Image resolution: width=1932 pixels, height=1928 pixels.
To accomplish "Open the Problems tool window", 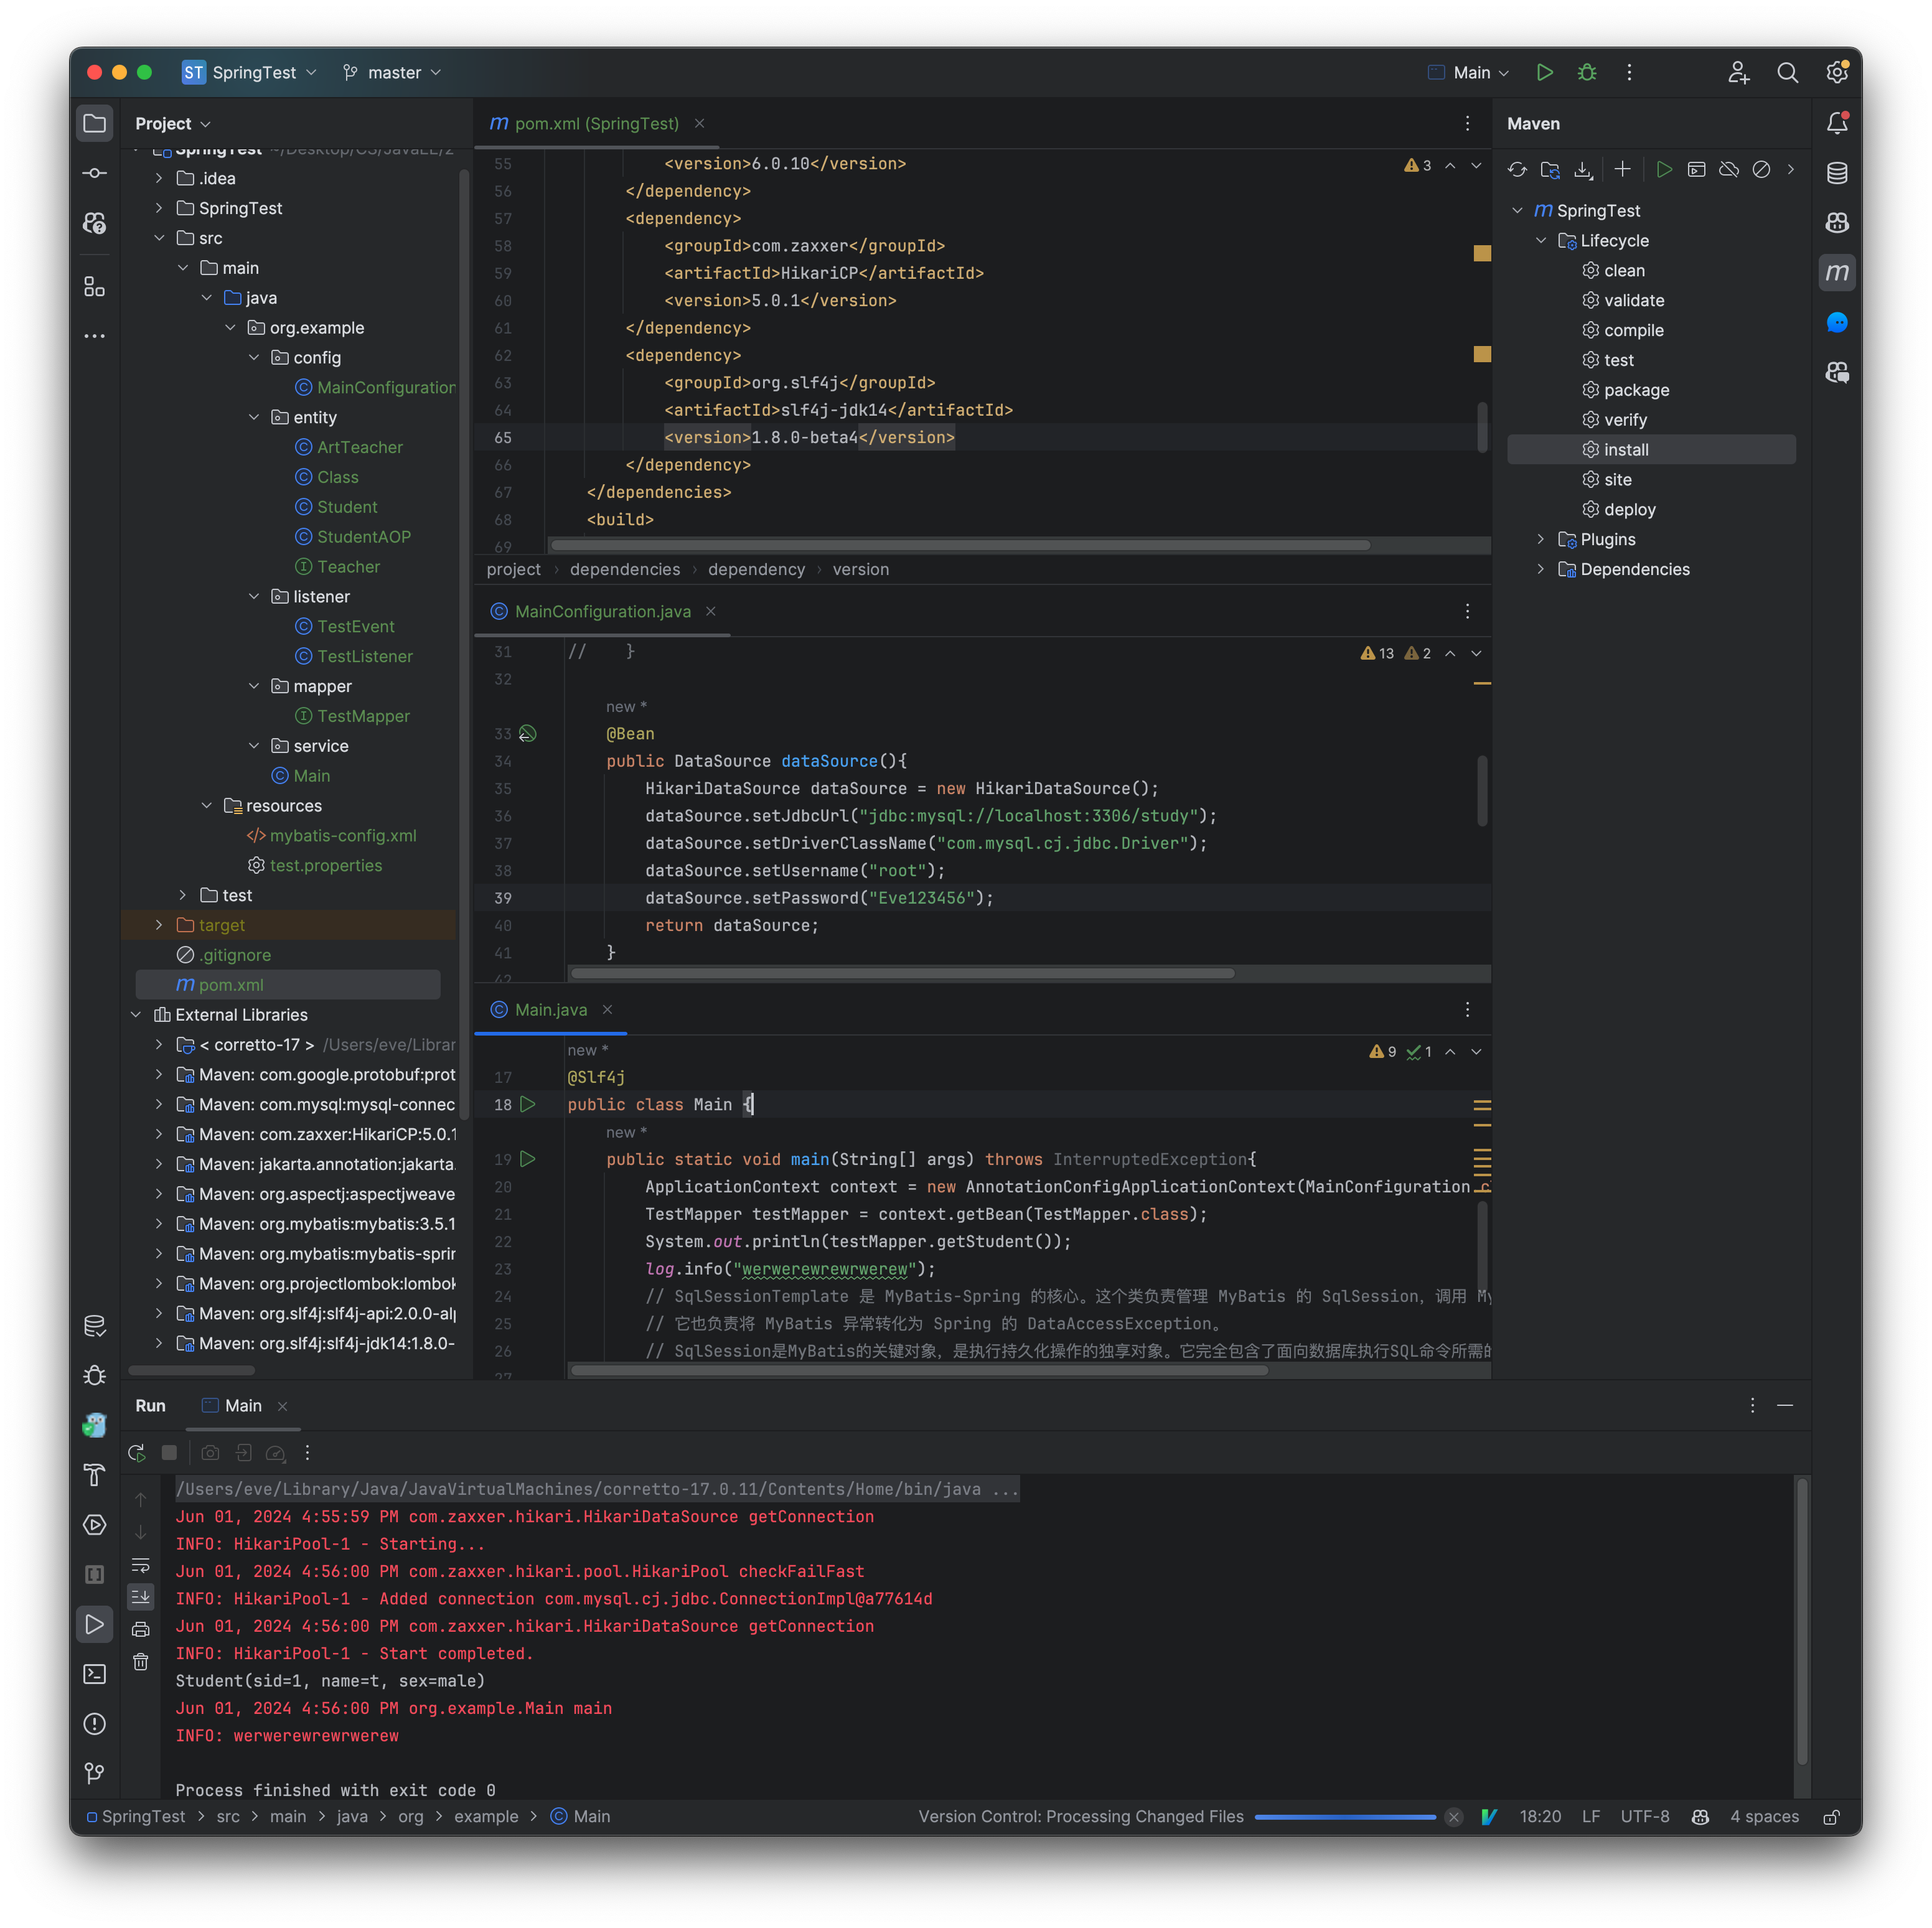I will (x=94, y=1725).
